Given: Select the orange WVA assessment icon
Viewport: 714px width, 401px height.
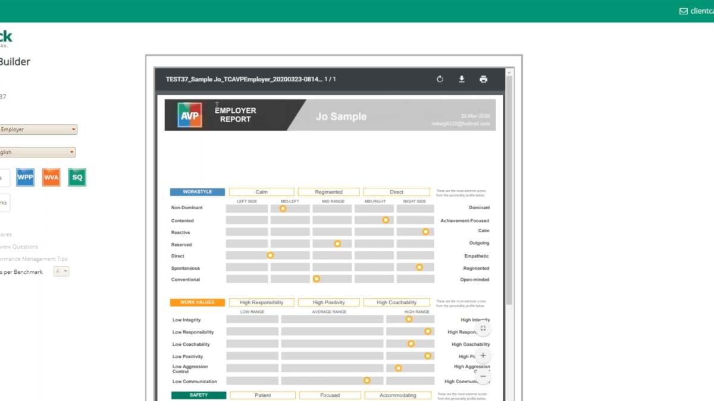Looking at the screenshot, I should point(51,177).
